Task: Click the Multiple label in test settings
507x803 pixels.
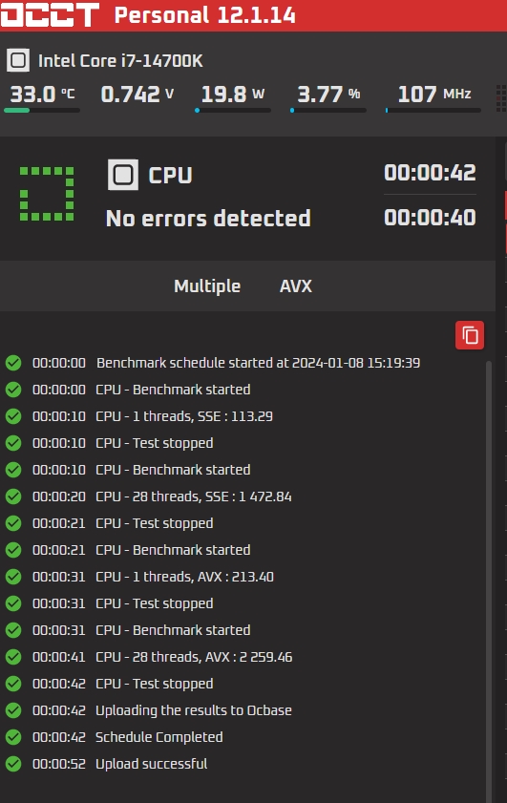Action: click(x=207, y=285)
